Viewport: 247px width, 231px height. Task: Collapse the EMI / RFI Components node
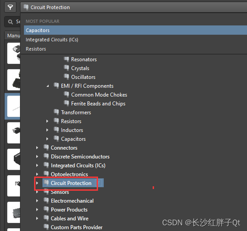coord(47,86)
